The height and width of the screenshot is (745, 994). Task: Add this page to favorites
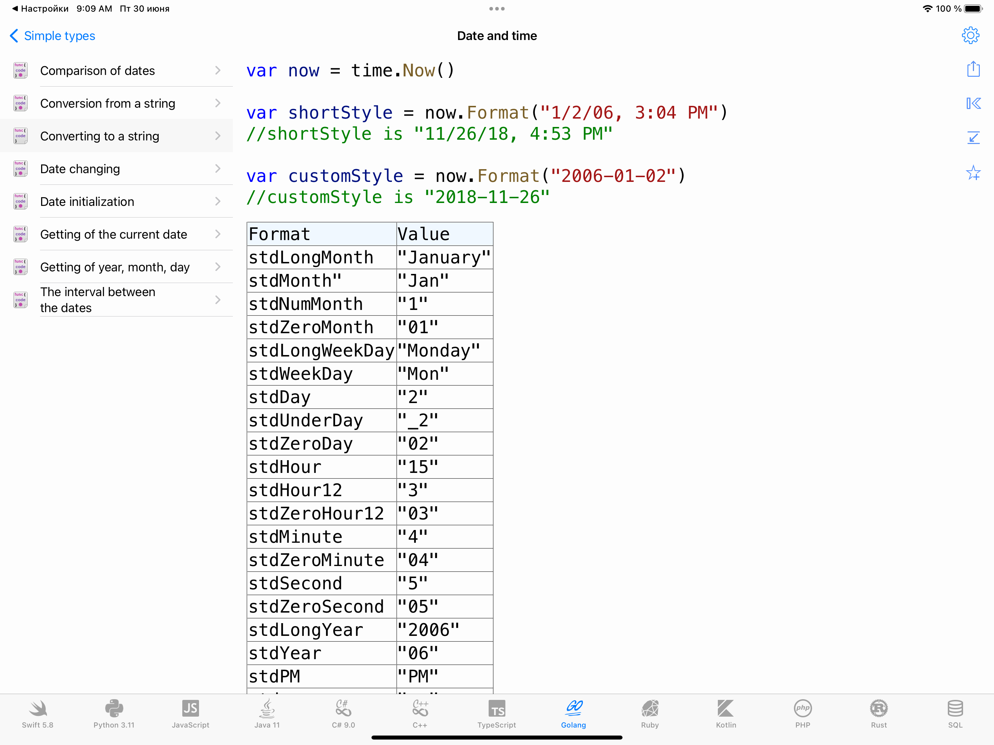(973, 172)
